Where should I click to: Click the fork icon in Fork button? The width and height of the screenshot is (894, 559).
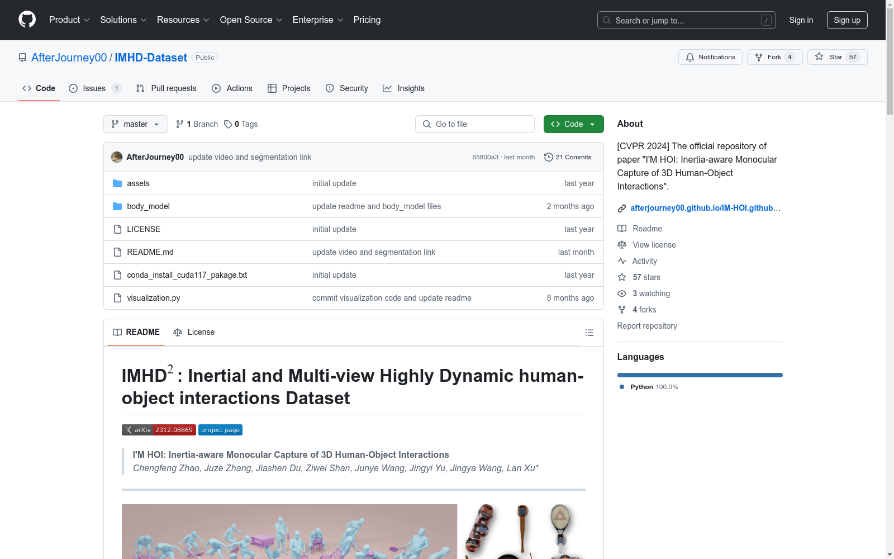[x=759, y=57]
